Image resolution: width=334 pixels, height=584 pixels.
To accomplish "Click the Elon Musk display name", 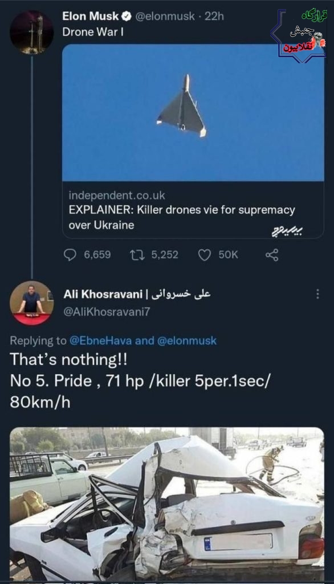I will click(x=91, y=16).
